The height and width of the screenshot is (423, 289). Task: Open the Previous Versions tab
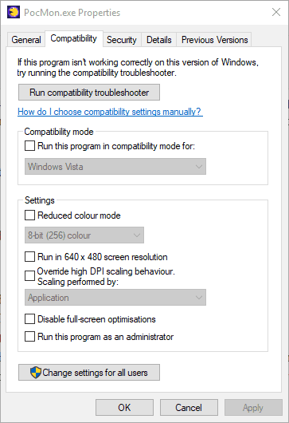pos(214,40)
